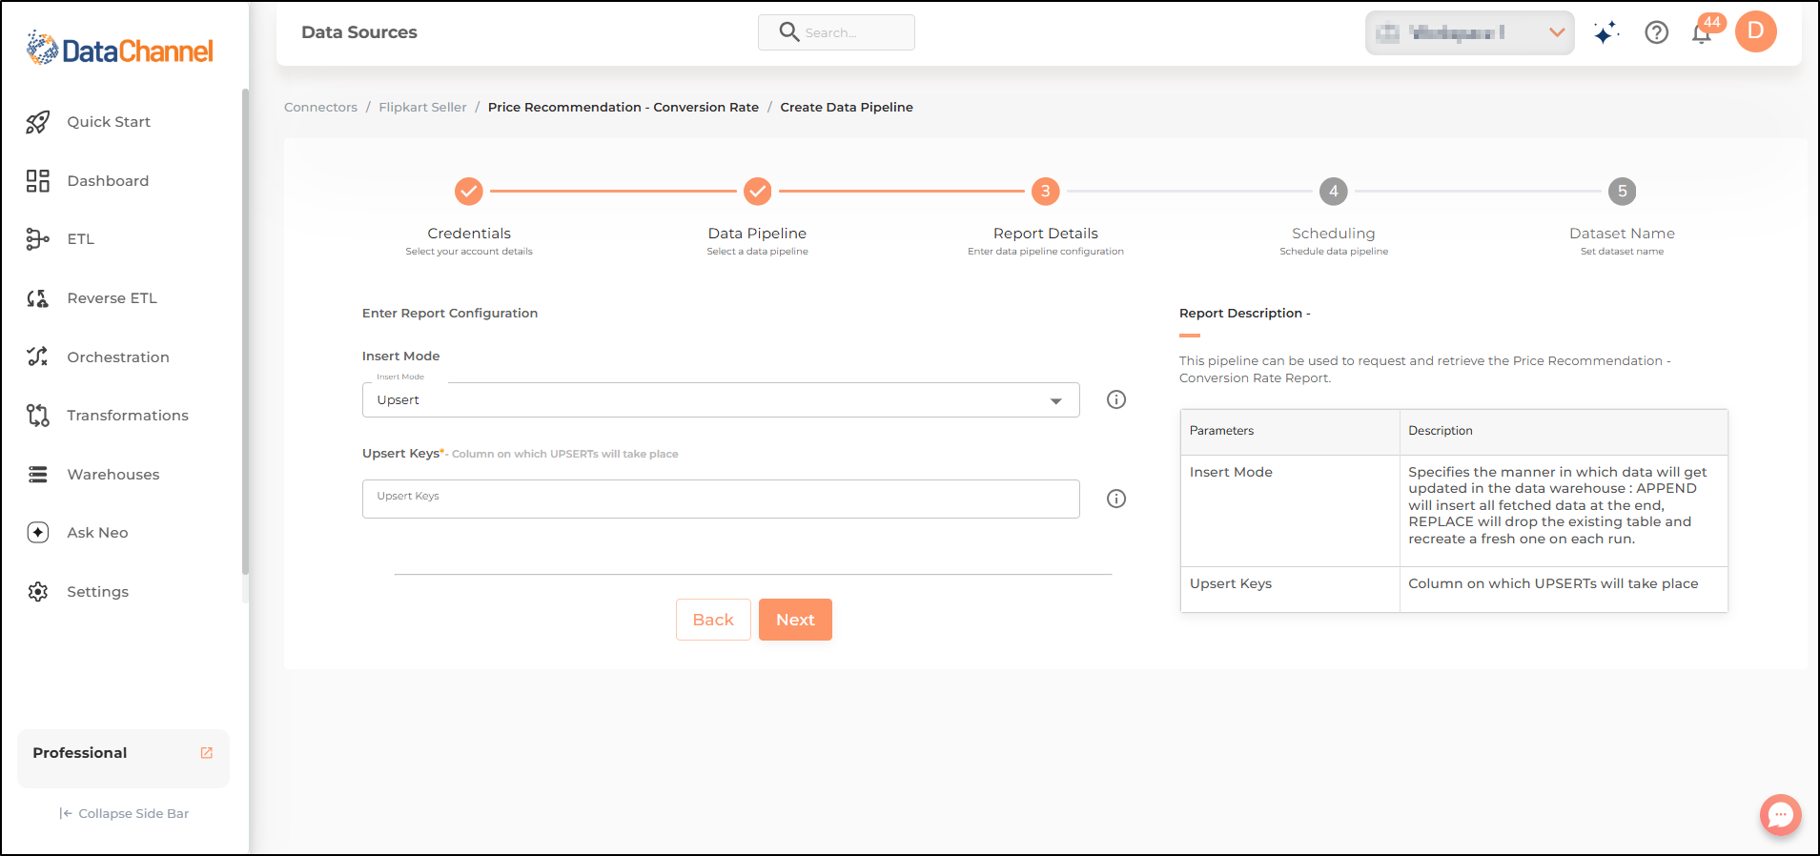Open Quick Start rocket icon
The image size is (1820, 856).
pos(37,122)
